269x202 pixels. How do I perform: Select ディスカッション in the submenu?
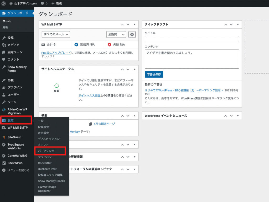(49, 139)
